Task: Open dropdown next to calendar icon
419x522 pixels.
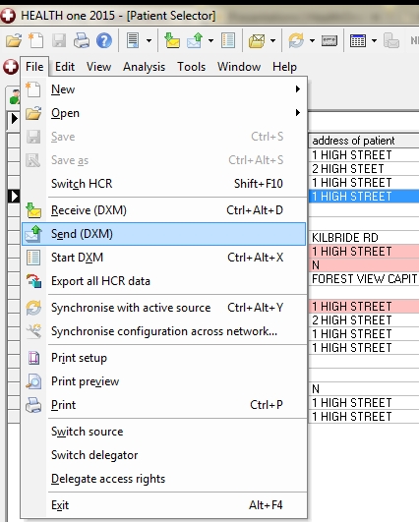Action: 374,41
